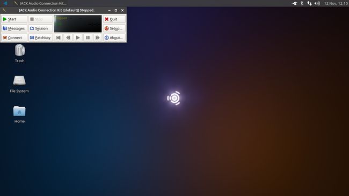Screen dimensions: 349x196
Task: Click the clock showing 12 Nov, 12:10
Action: 336,3
